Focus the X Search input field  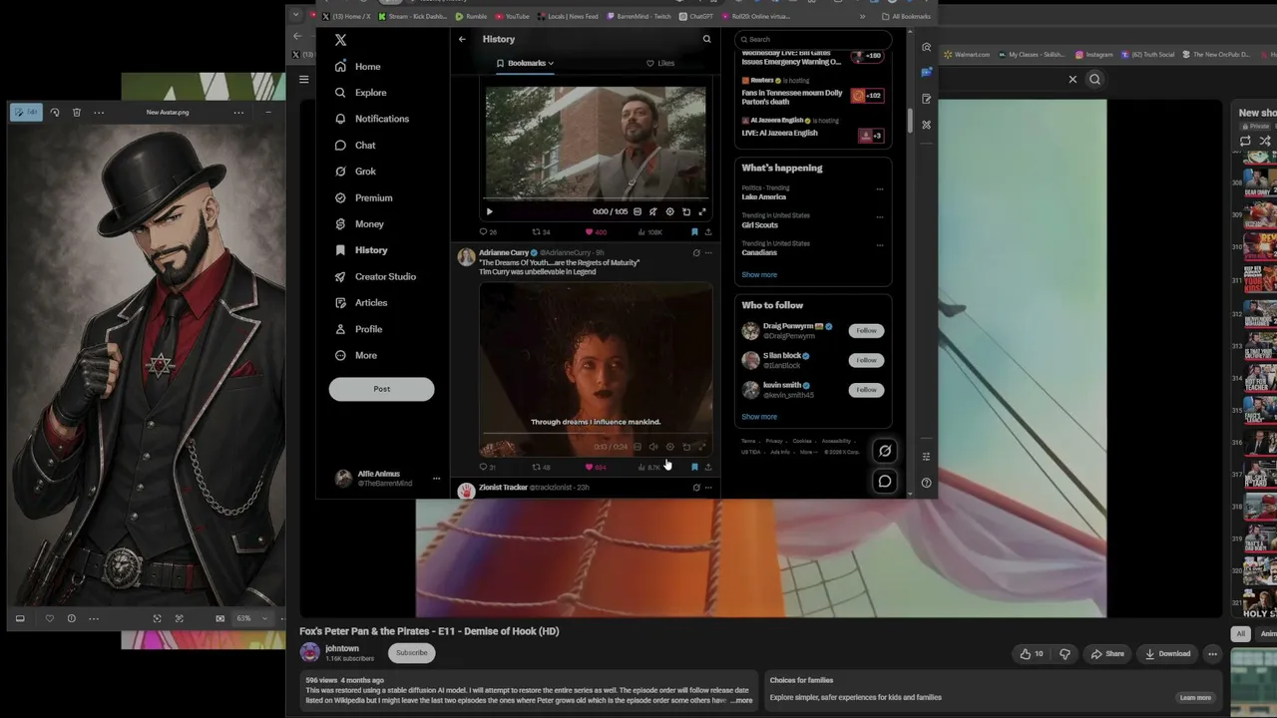click(813, 39)
